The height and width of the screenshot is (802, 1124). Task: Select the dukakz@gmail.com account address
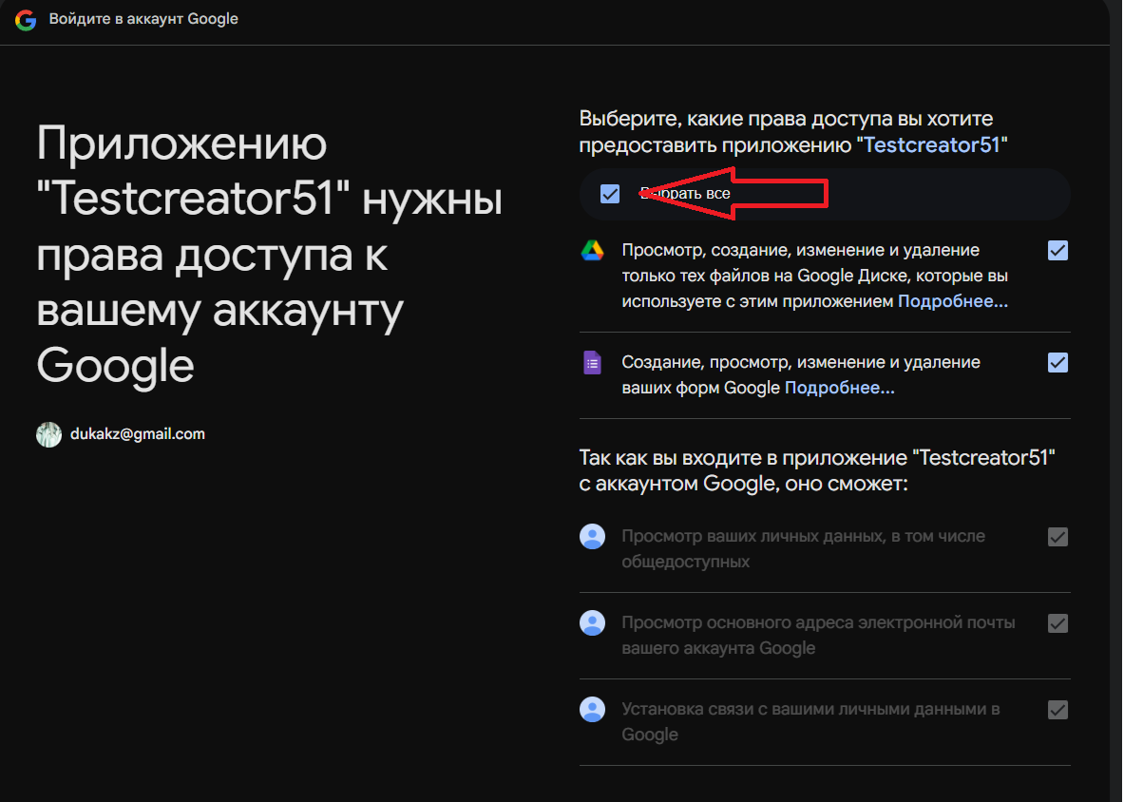coord(138,433)
